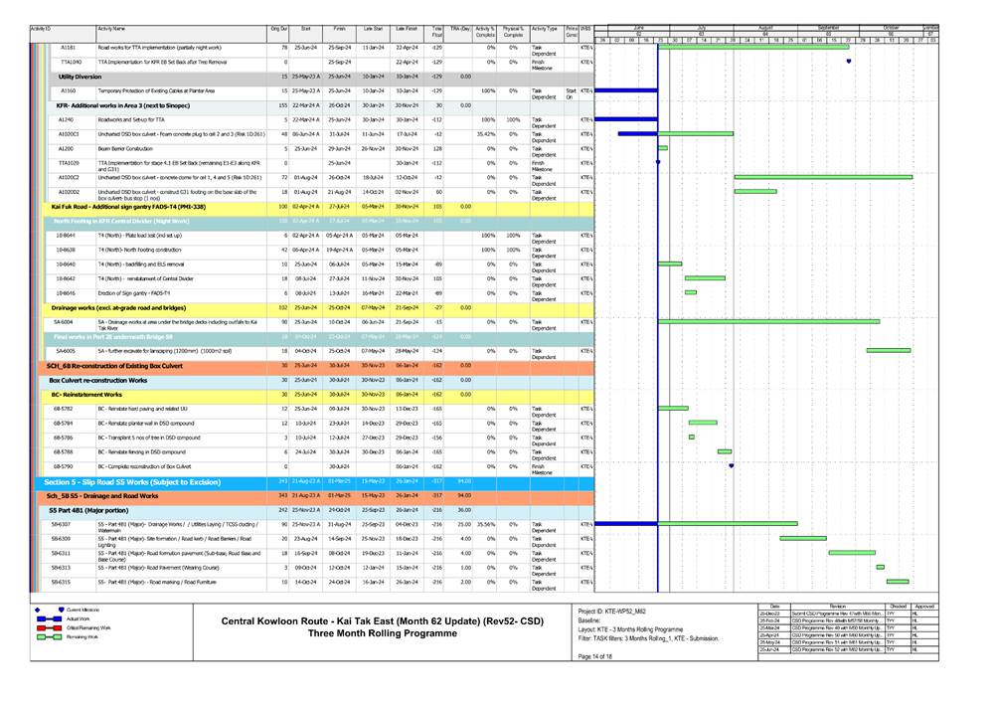Click the finish milestone diamond for 6B-5790
Screen dimensions: 995x704
(x=732, y=465)
